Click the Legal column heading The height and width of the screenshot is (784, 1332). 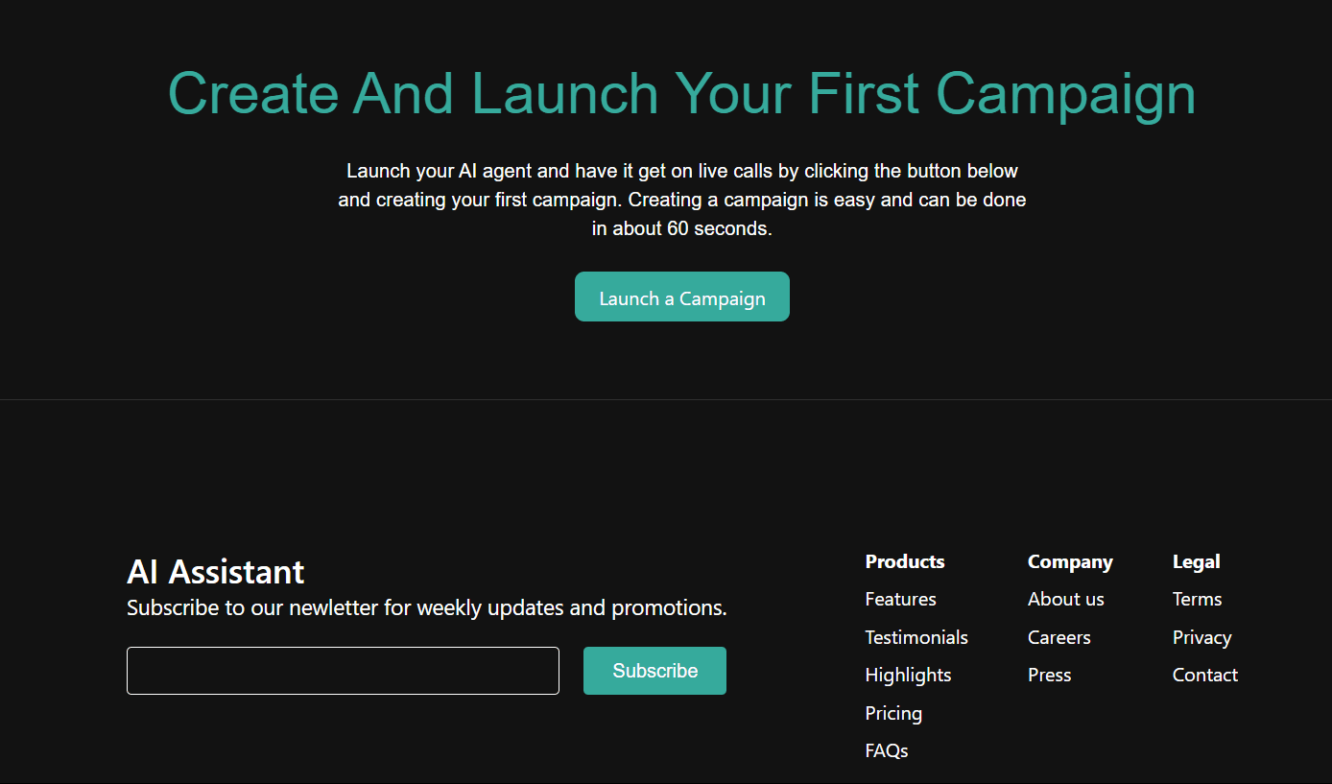pyautogui.click(x=1196, y=561)
